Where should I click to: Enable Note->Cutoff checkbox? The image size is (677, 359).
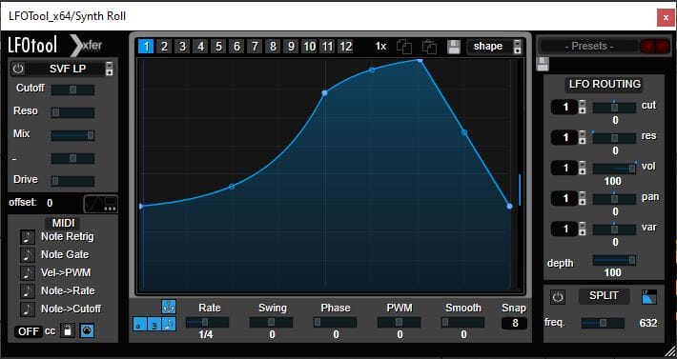tap(28, 309)
